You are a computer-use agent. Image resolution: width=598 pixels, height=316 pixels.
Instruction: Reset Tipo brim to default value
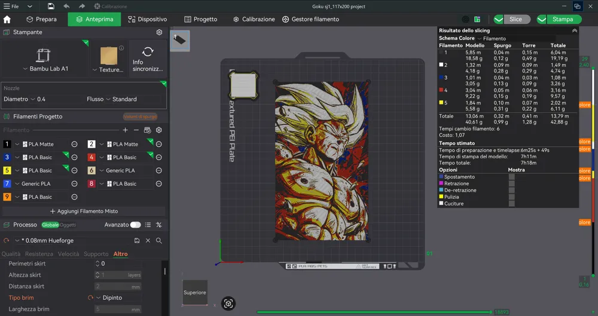(90, 297)
